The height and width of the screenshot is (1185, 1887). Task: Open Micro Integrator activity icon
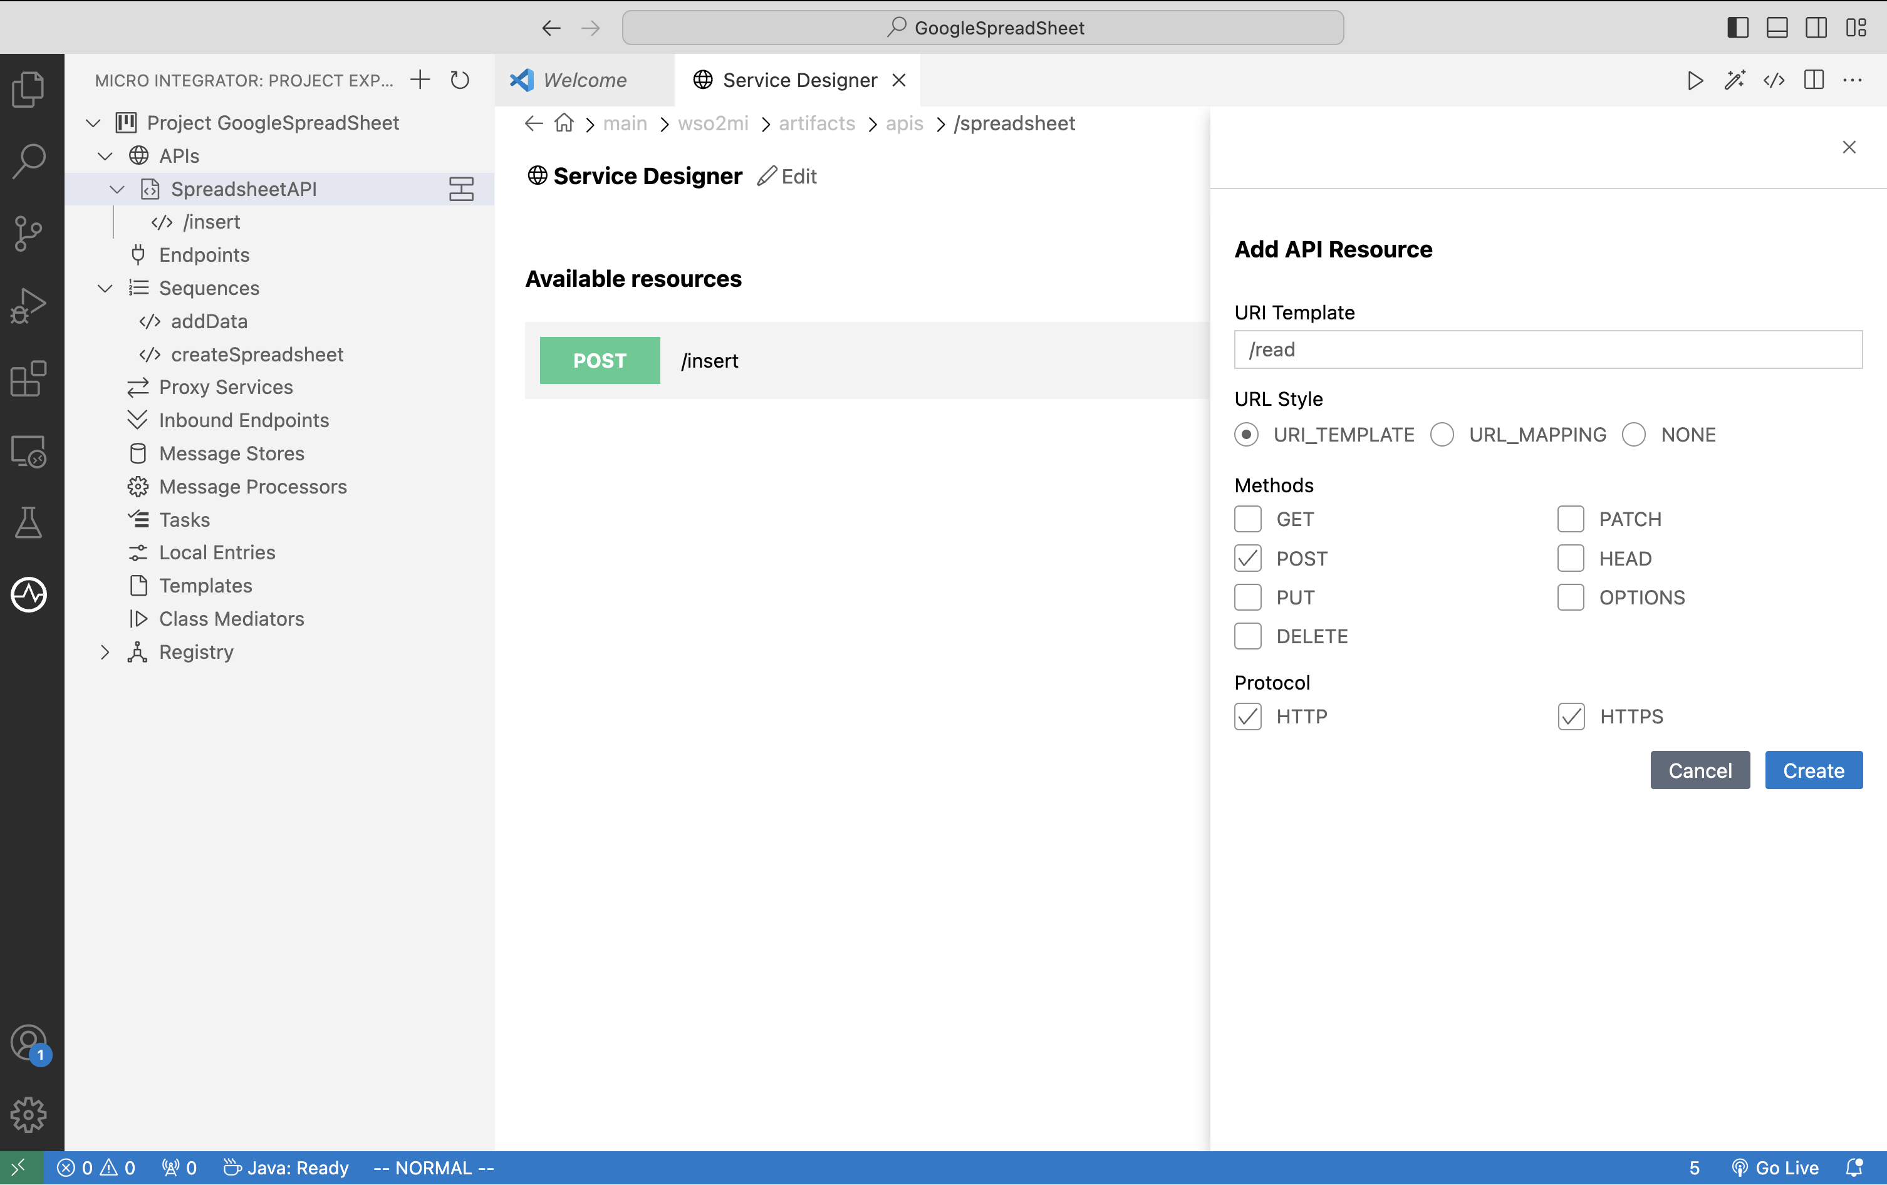pos(29,595)
